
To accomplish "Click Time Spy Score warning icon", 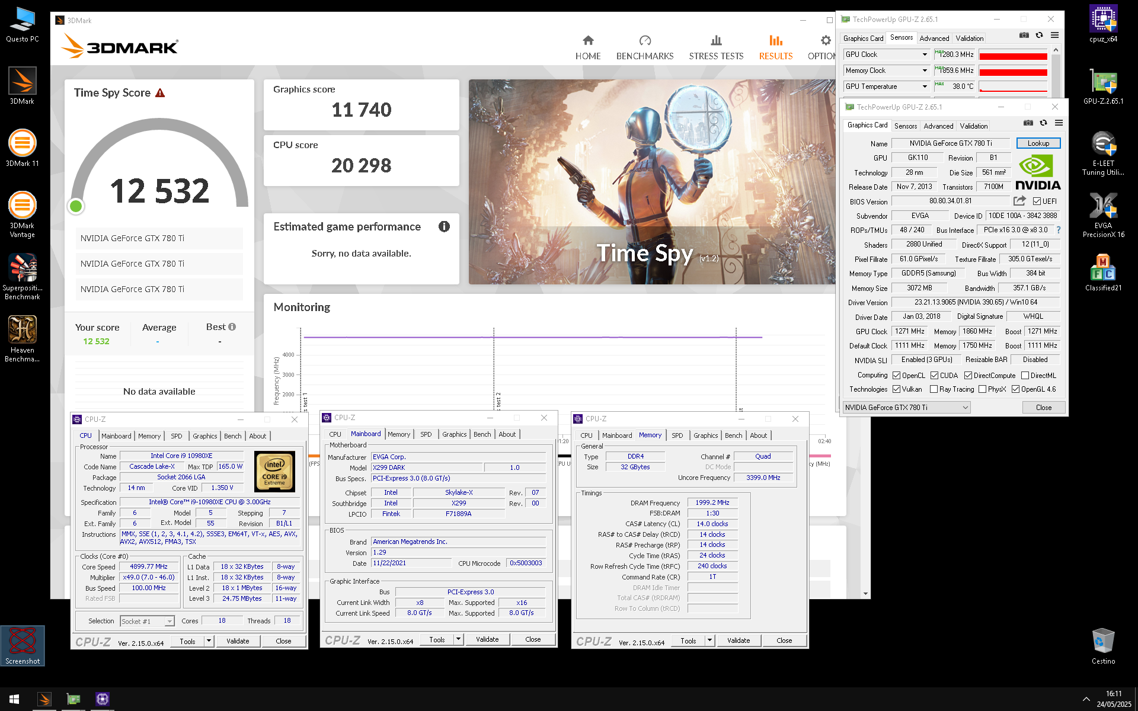I will (160, 93).
